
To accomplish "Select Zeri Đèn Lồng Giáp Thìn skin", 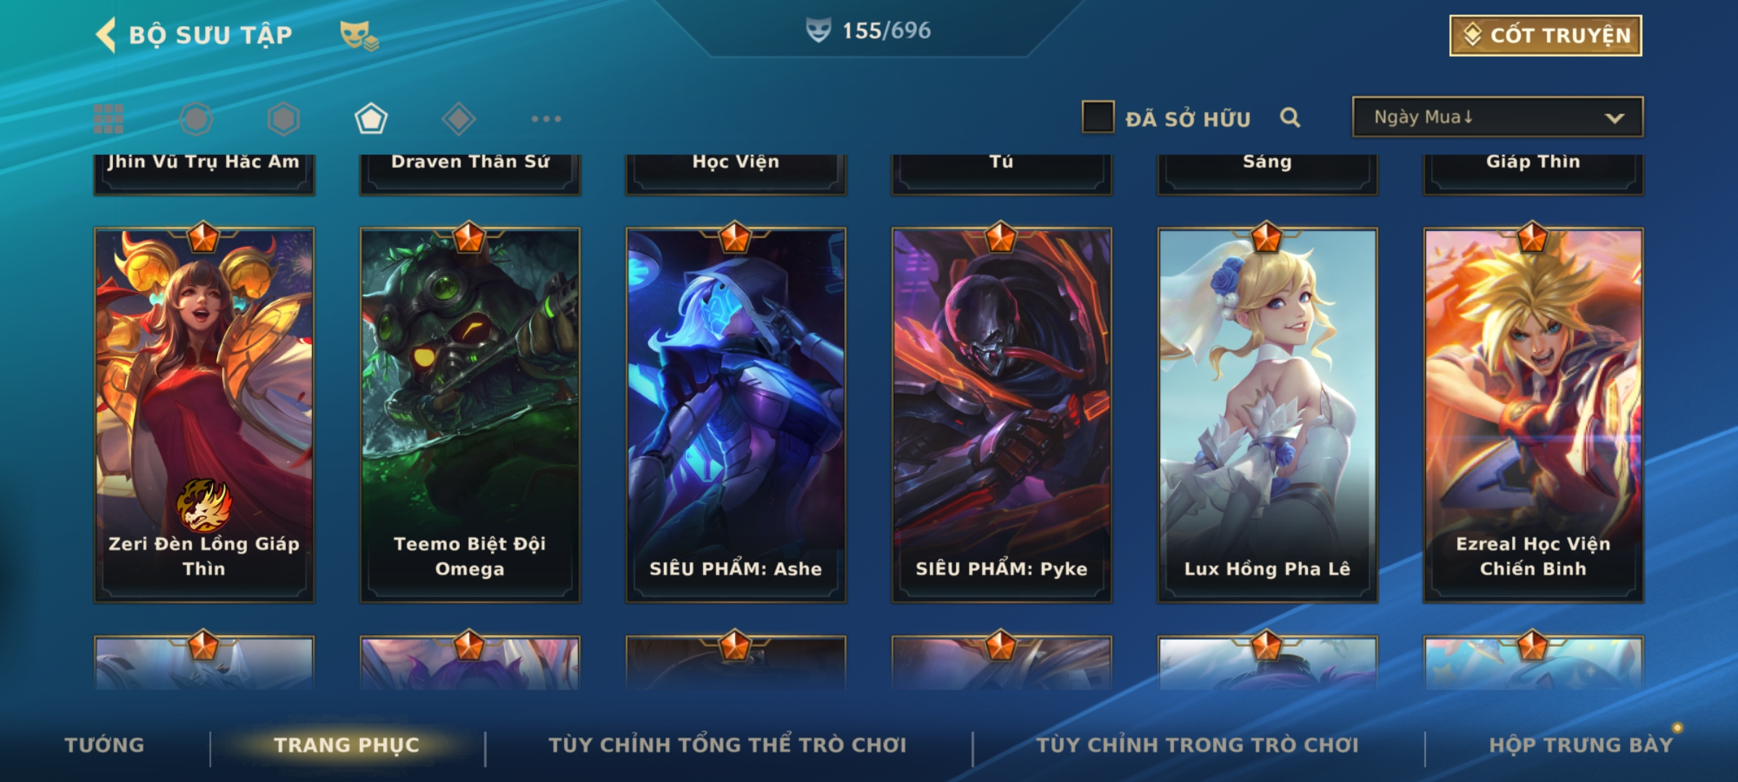I will click(204, 415).
